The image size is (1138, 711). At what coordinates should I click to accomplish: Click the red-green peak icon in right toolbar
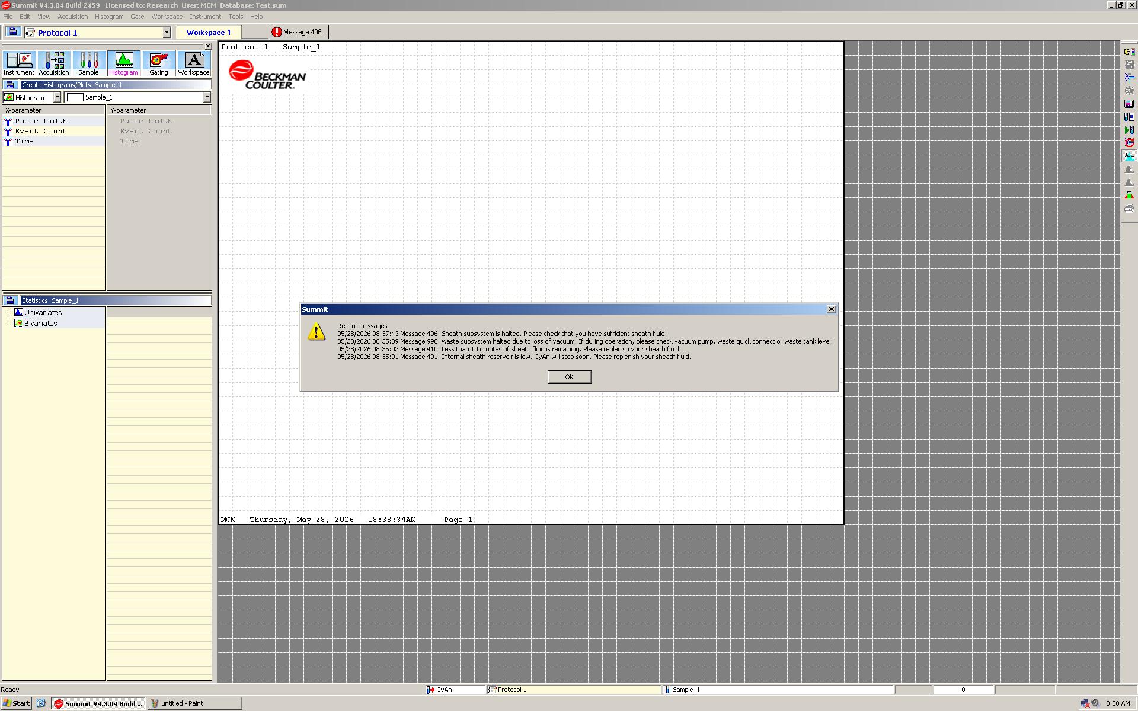pos(1129,195)
